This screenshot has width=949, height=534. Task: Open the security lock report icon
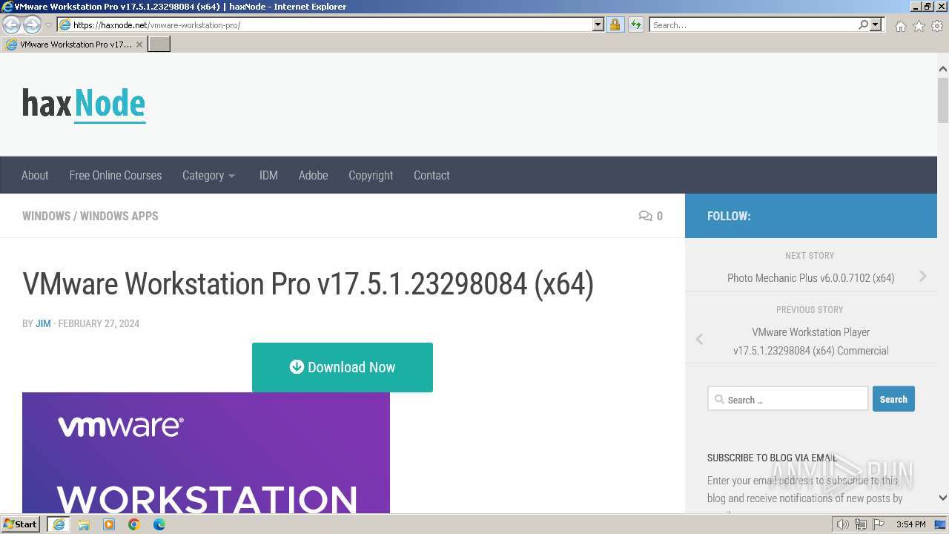click(x=615, y=25)
